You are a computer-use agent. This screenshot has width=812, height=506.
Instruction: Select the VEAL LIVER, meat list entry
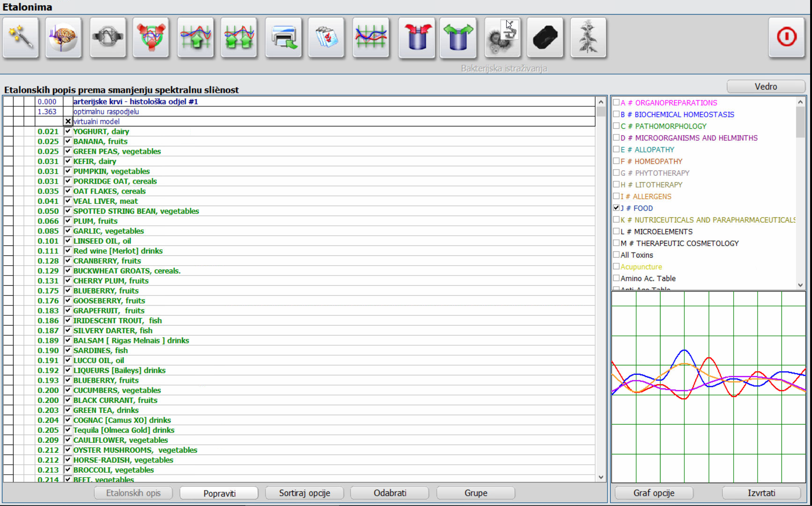(106, 201)
